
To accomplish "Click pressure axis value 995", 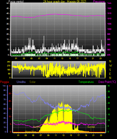I will tap(109, 34).
